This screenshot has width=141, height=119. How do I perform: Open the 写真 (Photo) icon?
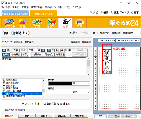[x=37, y=23]
